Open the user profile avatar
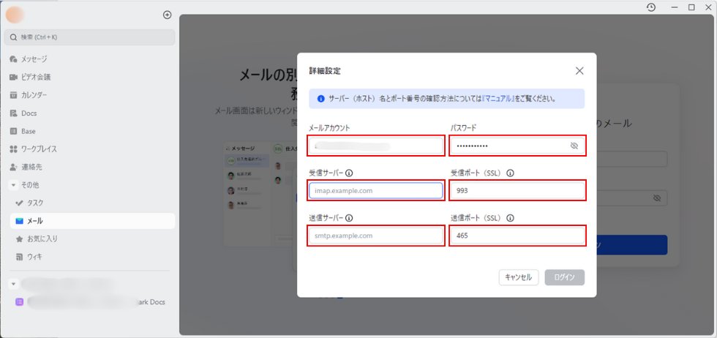This screenshot has width=717, height=338. [x=15, y=15]
